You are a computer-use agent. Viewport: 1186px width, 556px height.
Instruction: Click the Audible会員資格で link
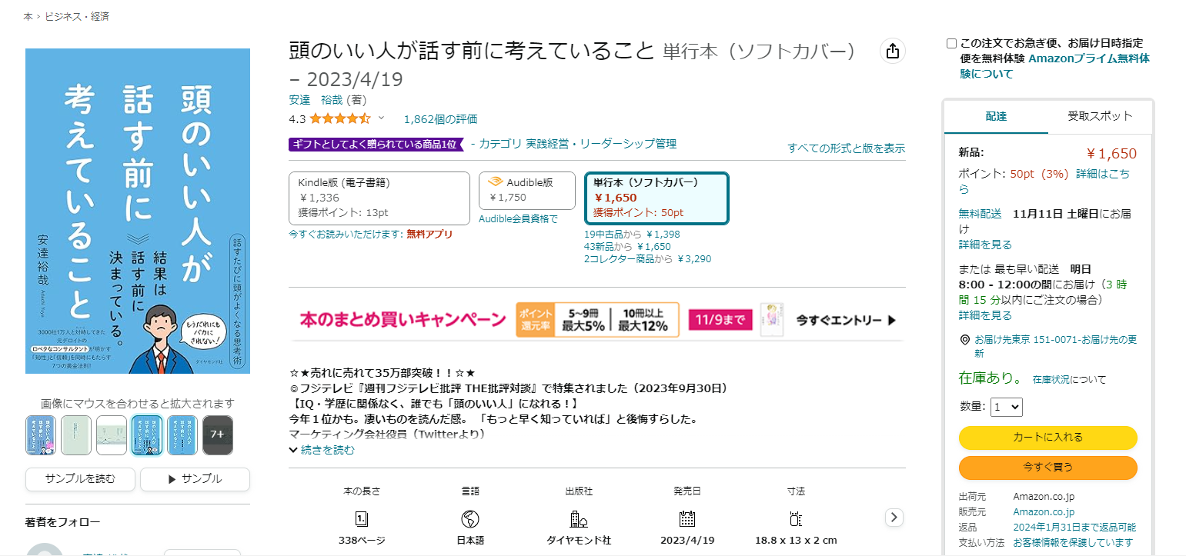(x=518, y=219)
